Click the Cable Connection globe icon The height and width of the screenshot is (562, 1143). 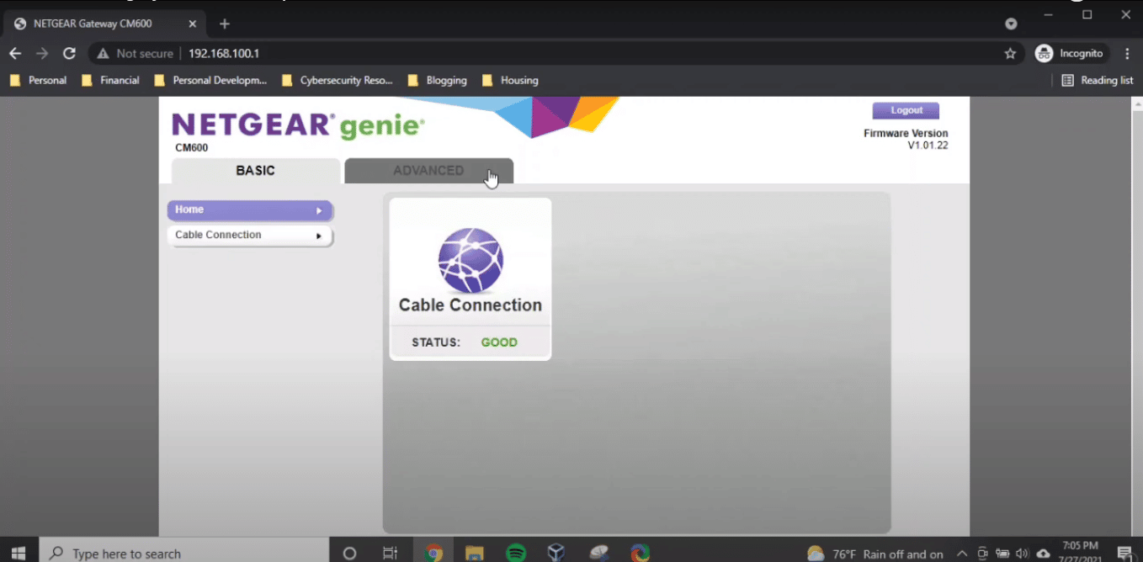[x=470, y=260]
